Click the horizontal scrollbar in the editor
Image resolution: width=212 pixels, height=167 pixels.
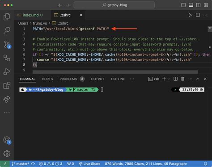pos(115,72)
